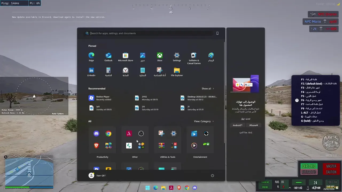This screenshot has width=342, height=192.
Task: Open the 7son QhT user profile
Action: coord(97,175)
